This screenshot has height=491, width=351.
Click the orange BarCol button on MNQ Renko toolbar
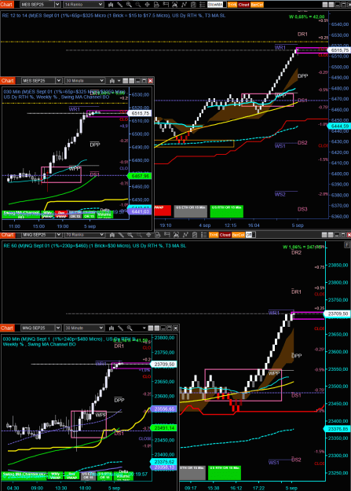pyautogui.click(x=238, y=235)
